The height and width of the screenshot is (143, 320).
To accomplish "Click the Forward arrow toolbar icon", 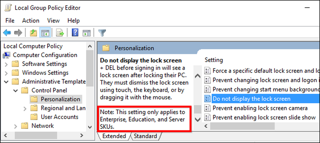I will coord(18,32).
